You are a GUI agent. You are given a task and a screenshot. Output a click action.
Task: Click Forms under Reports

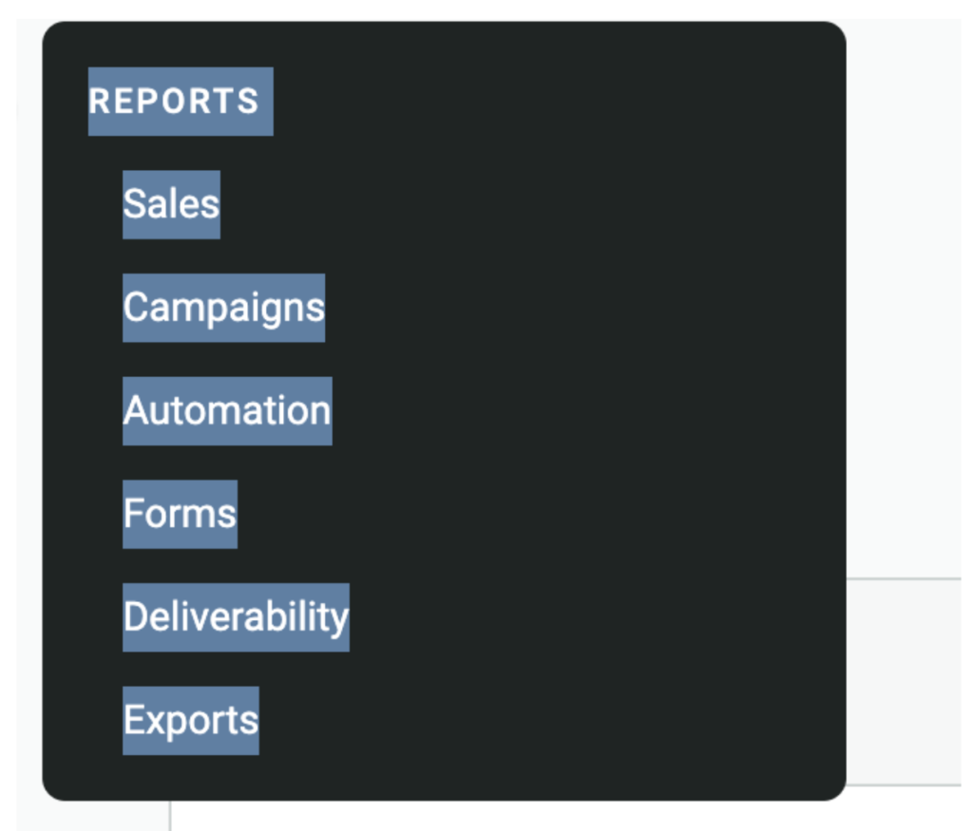(x=180, y=514)
